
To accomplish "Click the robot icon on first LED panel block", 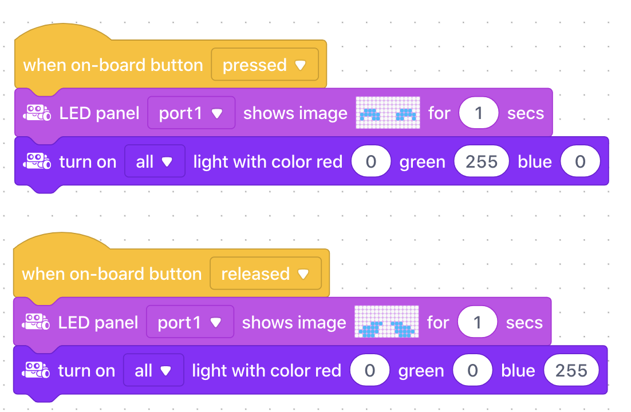I will pos(37,113).
